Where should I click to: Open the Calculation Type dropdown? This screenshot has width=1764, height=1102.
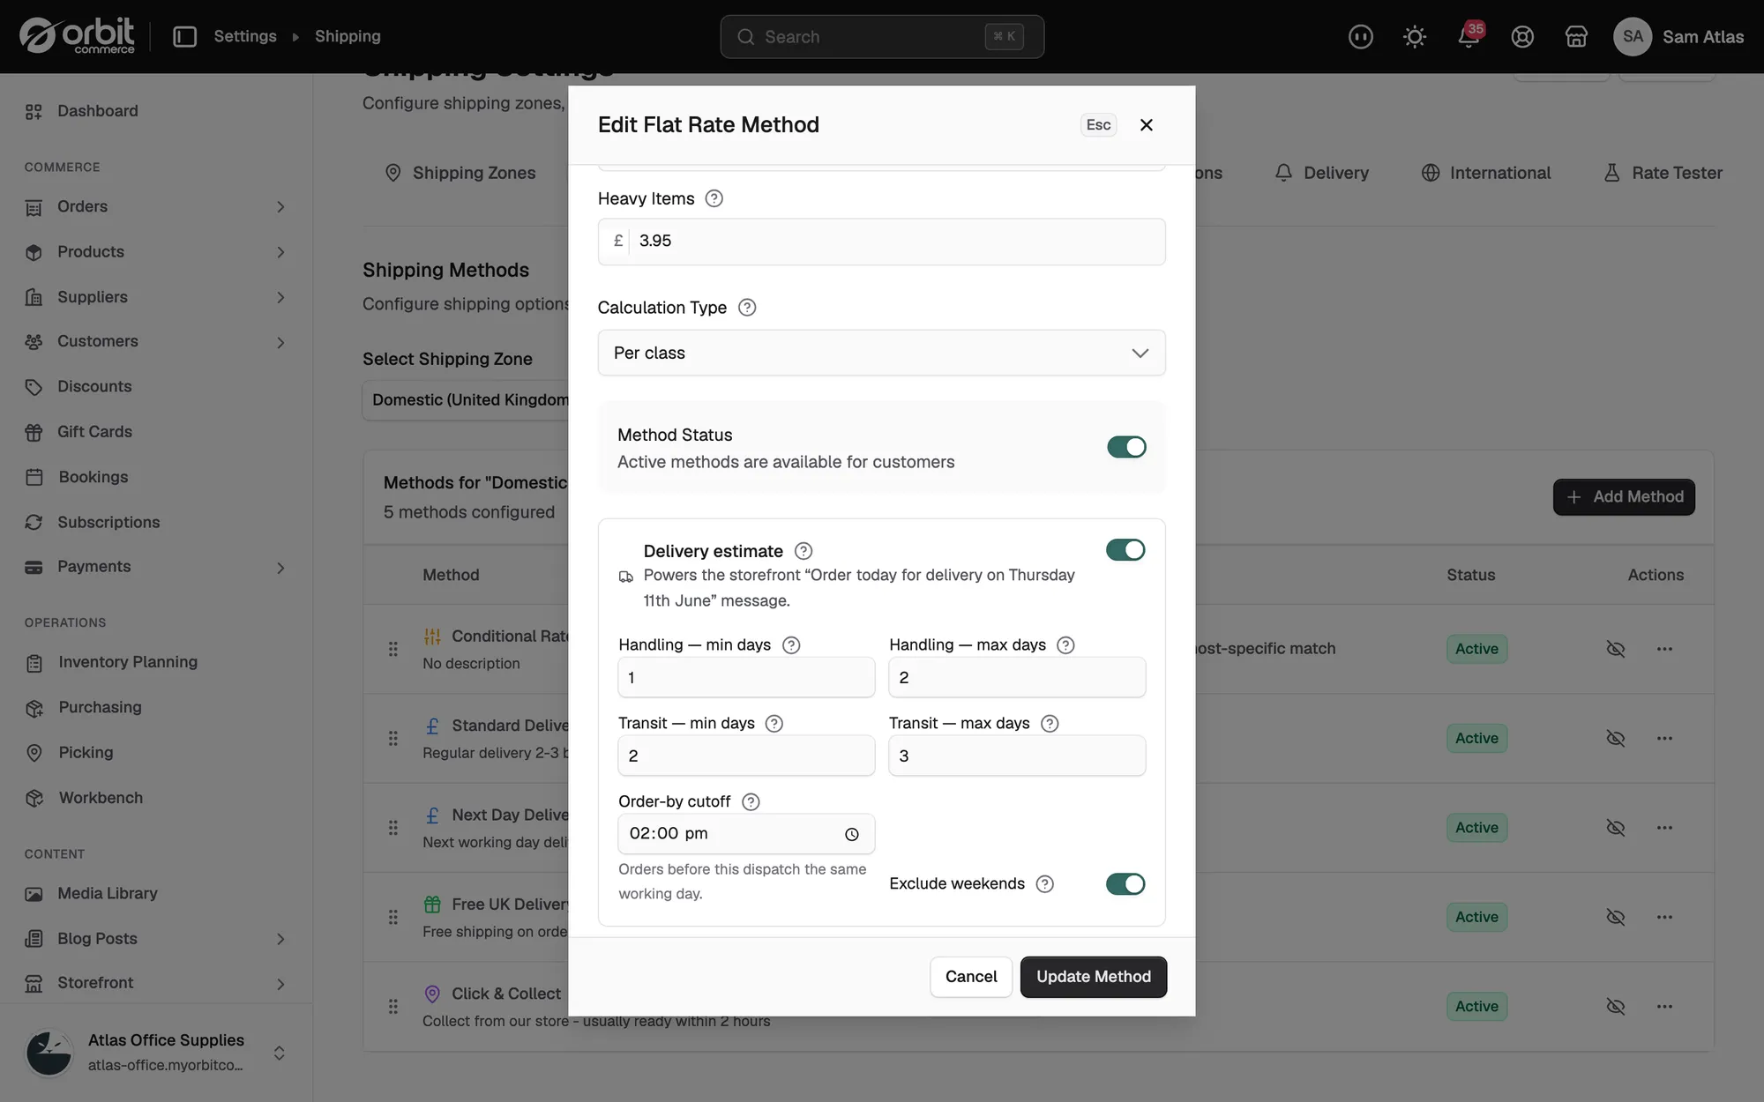click(881, 353)
